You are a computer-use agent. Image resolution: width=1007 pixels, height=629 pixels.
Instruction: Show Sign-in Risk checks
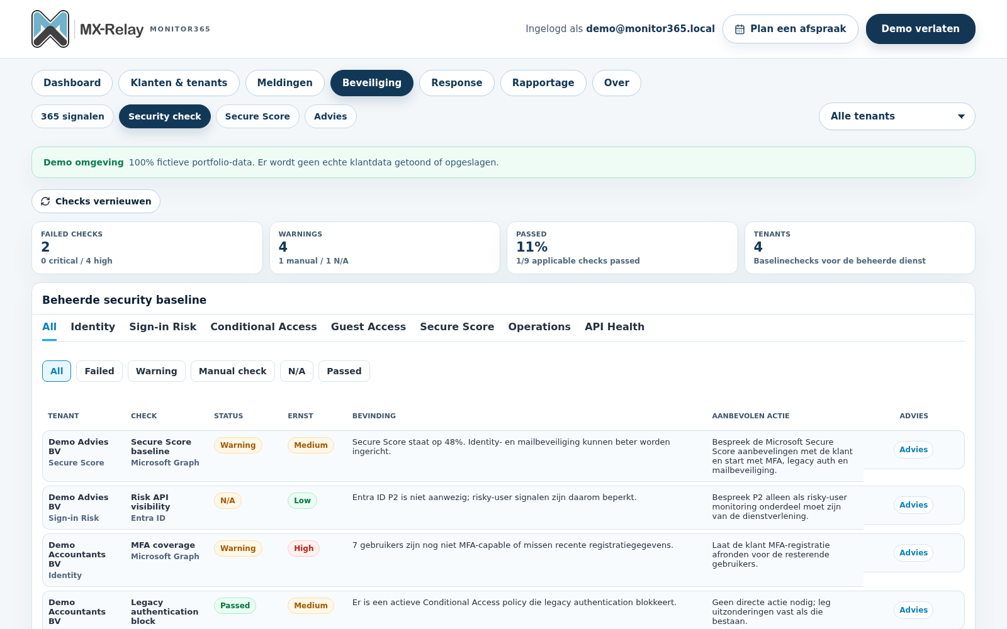coord(162,327)
